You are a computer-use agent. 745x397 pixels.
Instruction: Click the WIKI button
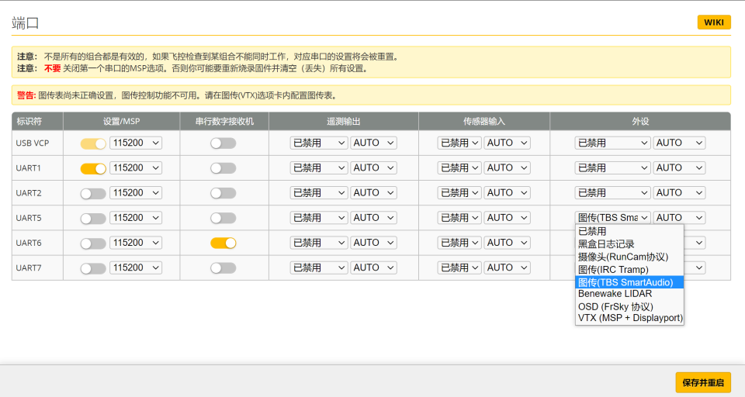point(713,22)
